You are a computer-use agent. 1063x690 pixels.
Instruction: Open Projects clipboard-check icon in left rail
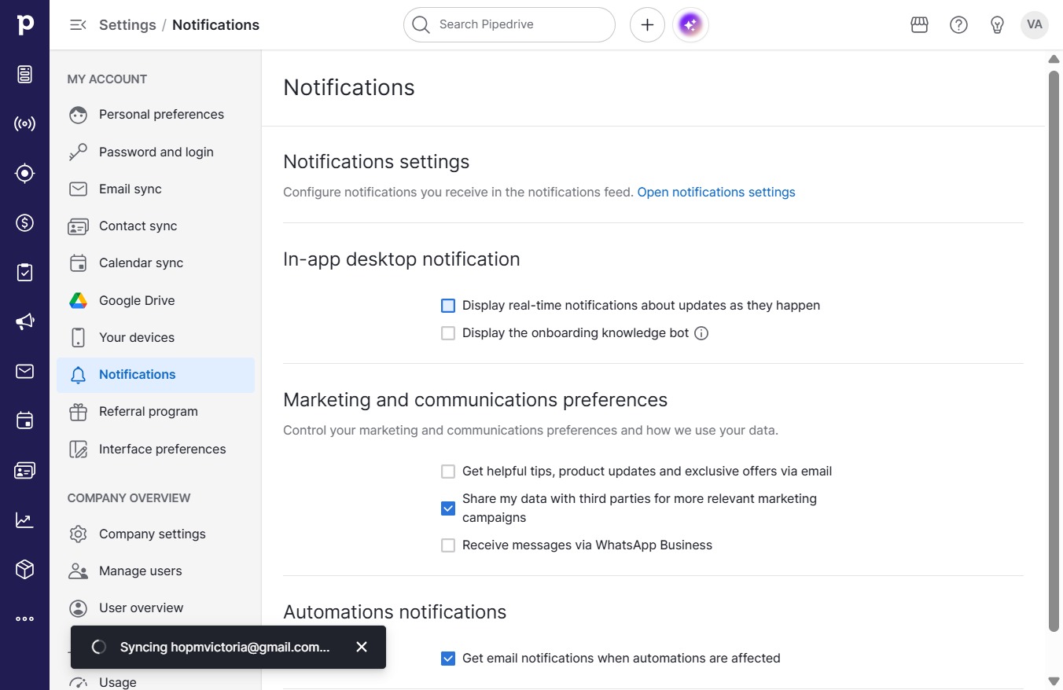[25, 272]
